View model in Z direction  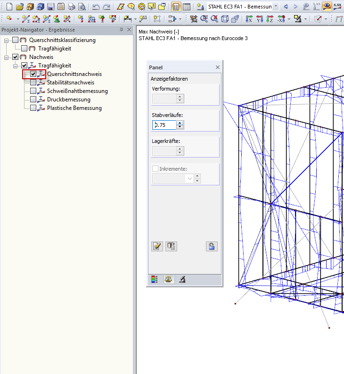[270, 19]
